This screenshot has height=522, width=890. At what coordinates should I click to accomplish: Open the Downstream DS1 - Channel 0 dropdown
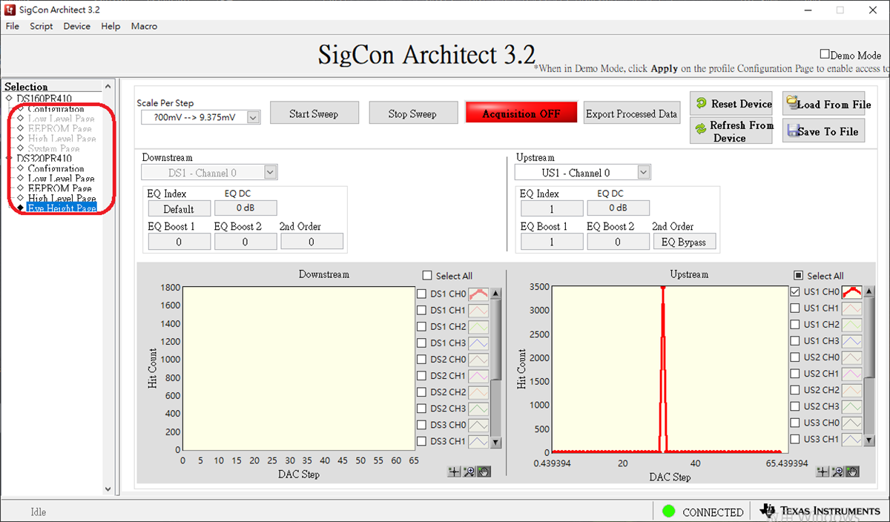click(x=271, y=173)
